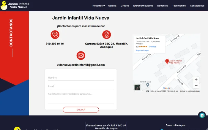
Task: Zoom in on the map
Action: coord(196,80)
